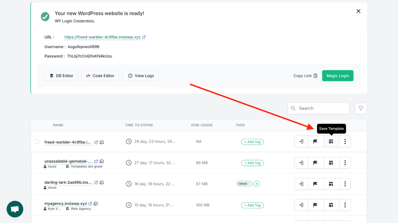Click external link icon after site URL
This screenshot has width=398, height=223.
click(x=144, y=37)
